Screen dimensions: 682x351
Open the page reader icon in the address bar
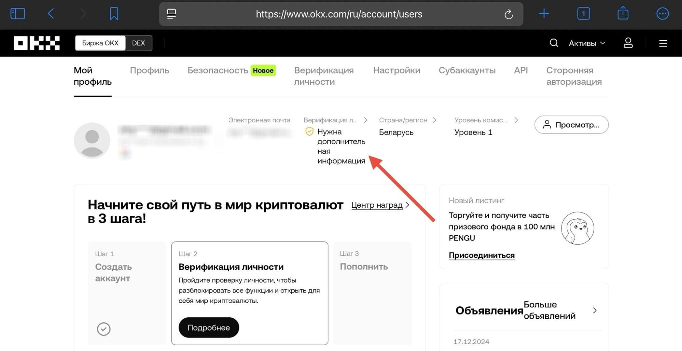coord(171,14)
